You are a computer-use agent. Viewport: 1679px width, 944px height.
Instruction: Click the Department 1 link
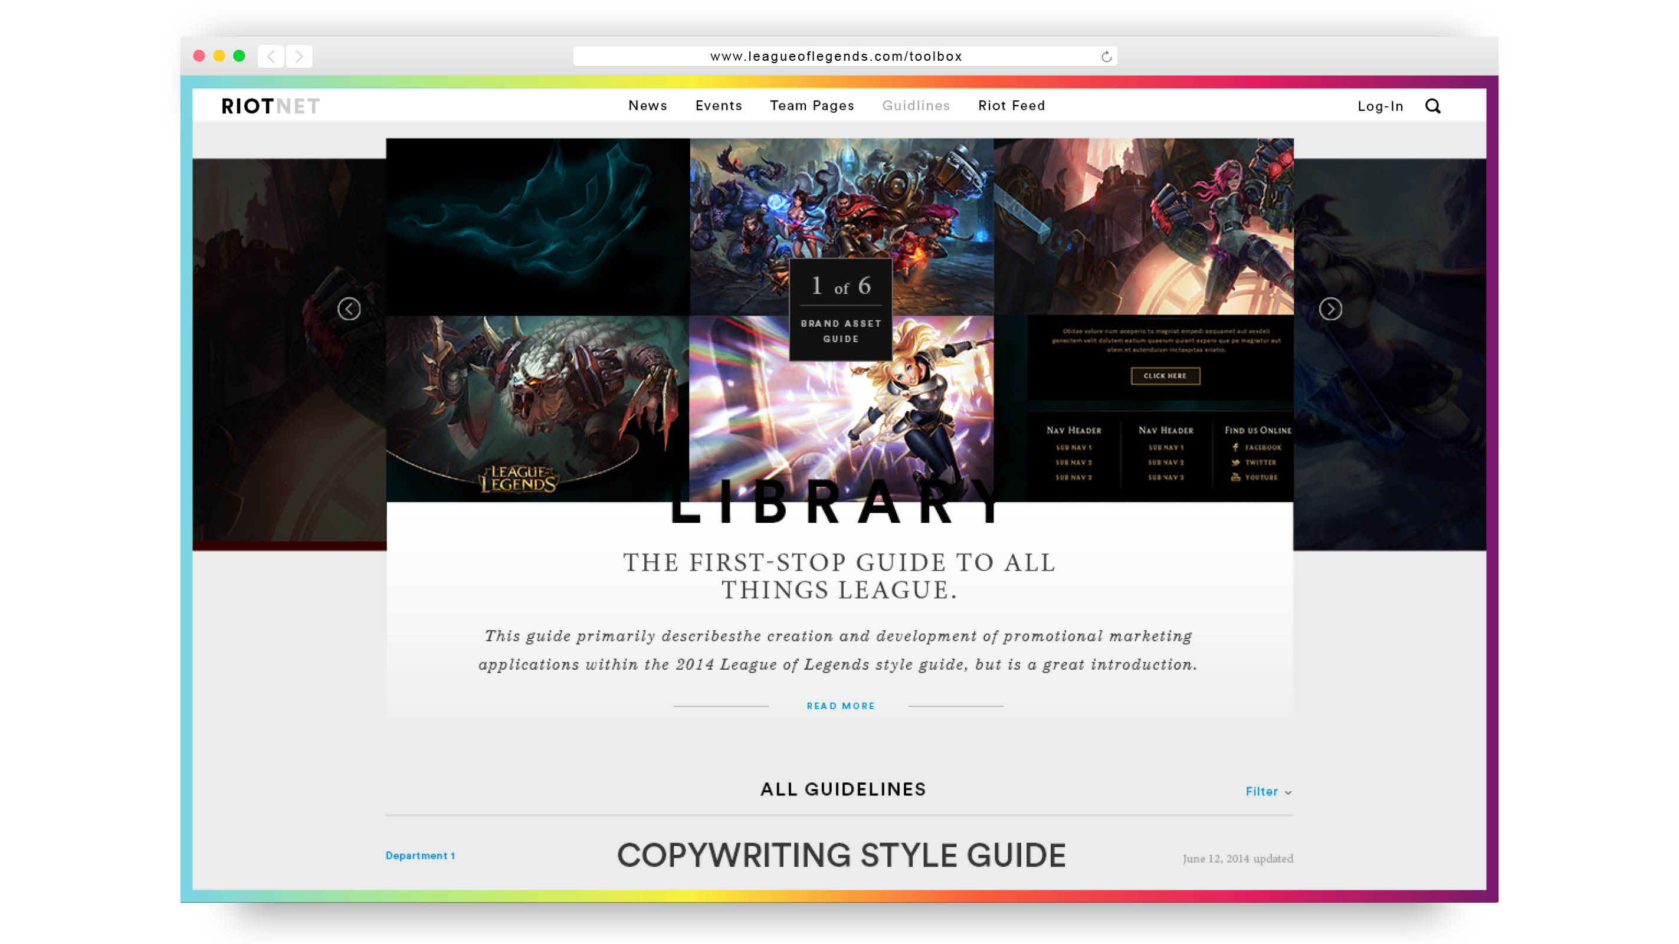420,855
